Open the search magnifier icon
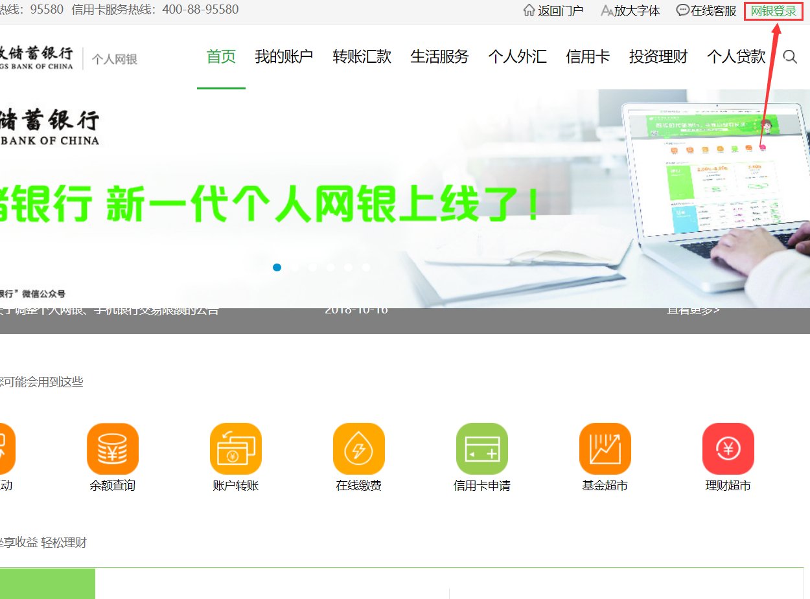This screenshot has width=810, height=599. [790, 57]
